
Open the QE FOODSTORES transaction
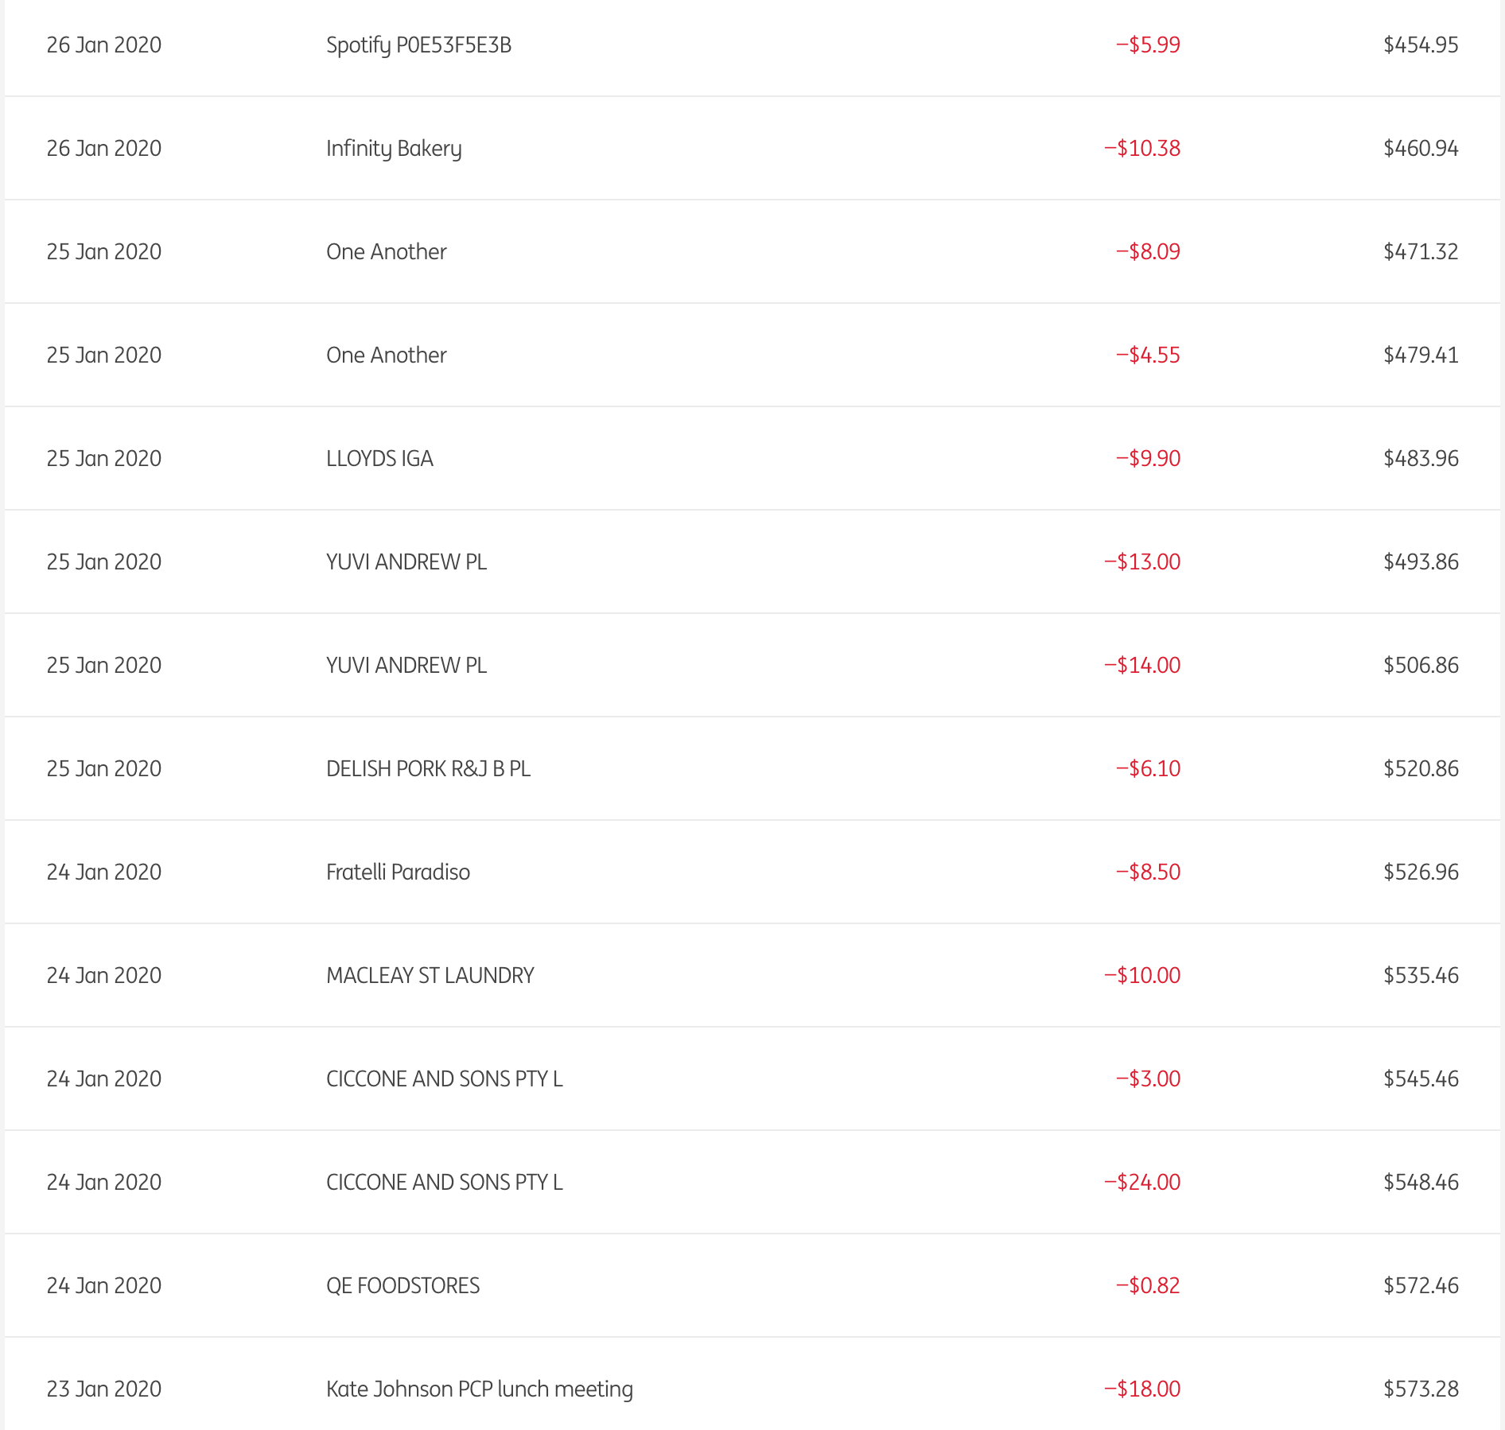click(x=402, y=1286)
